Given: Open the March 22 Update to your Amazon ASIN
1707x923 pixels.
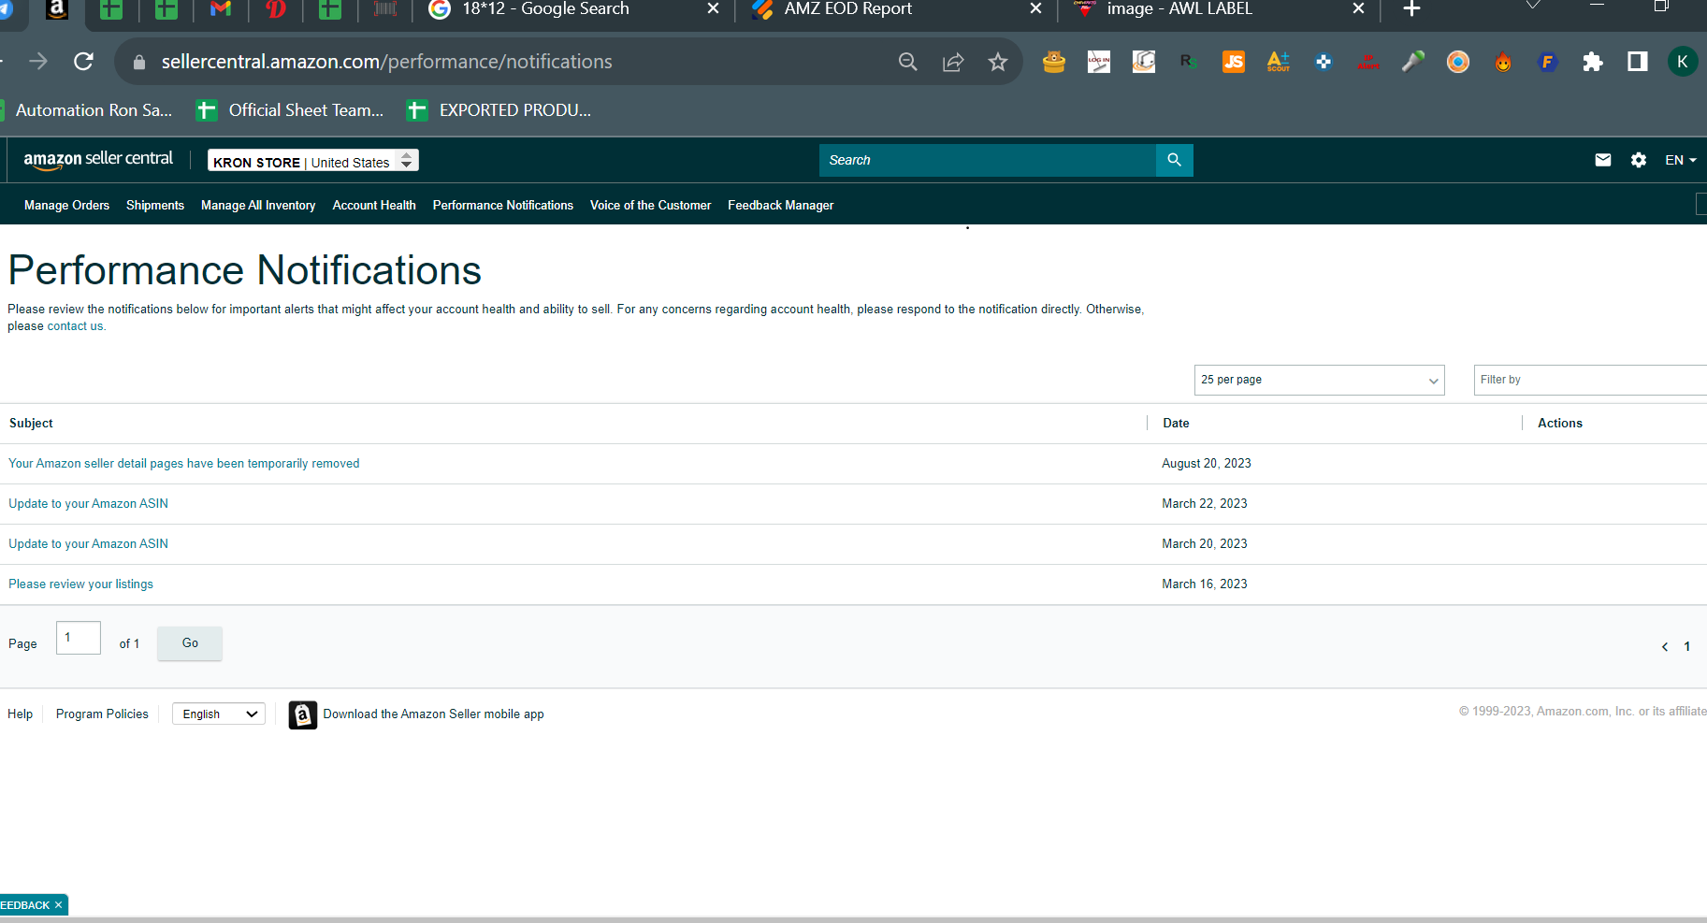Looking at the screenshot, I should pos(89,504).
